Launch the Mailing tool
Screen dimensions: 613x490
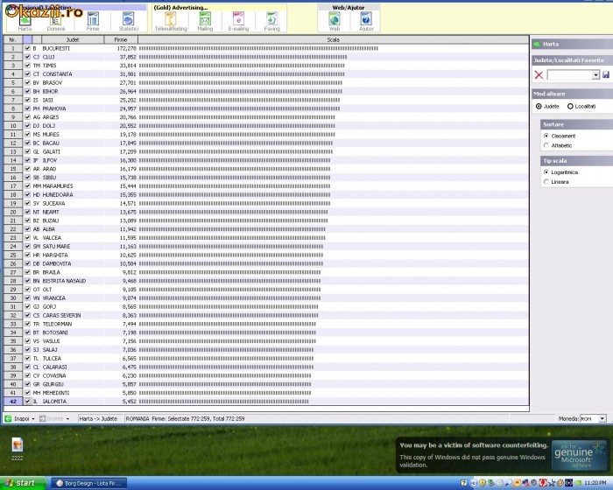click(x=205, y=21)
